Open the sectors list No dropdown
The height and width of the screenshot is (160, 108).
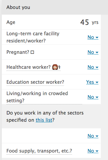coord(93,136)
